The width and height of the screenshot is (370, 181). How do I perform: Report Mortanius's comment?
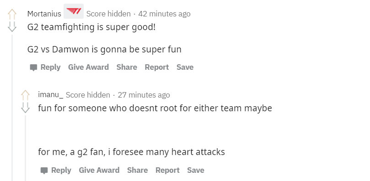(157, 67)
